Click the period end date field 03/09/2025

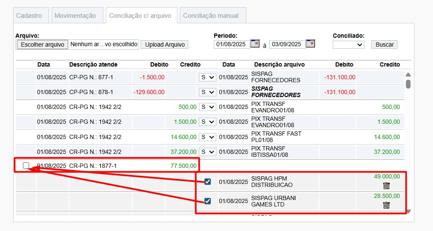(x=287, y=44)
